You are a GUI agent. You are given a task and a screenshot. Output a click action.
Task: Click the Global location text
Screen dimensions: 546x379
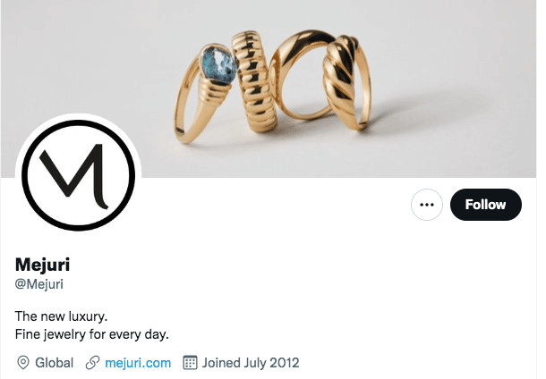[55, 363]
